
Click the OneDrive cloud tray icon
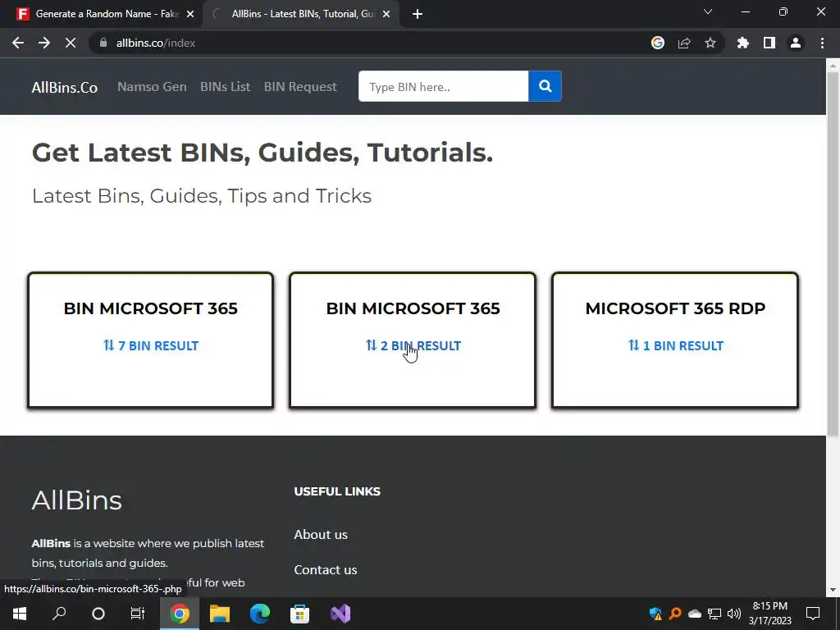click(695, 614)
